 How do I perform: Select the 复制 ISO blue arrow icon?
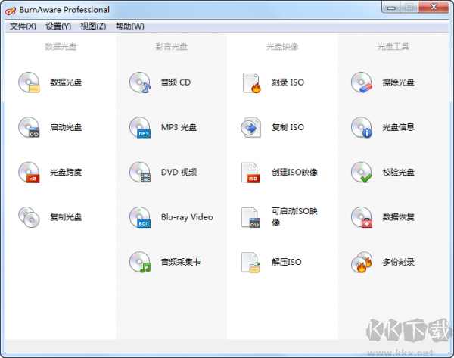pyautogui.click(x=250, y=127)
